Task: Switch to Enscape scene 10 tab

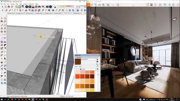Action: pyautogui.click(x=21, y=13)
